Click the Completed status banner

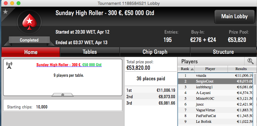click(29, 40)
